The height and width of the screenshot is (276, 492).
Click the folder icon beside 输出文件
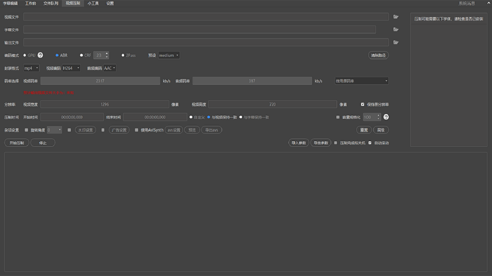396,43
